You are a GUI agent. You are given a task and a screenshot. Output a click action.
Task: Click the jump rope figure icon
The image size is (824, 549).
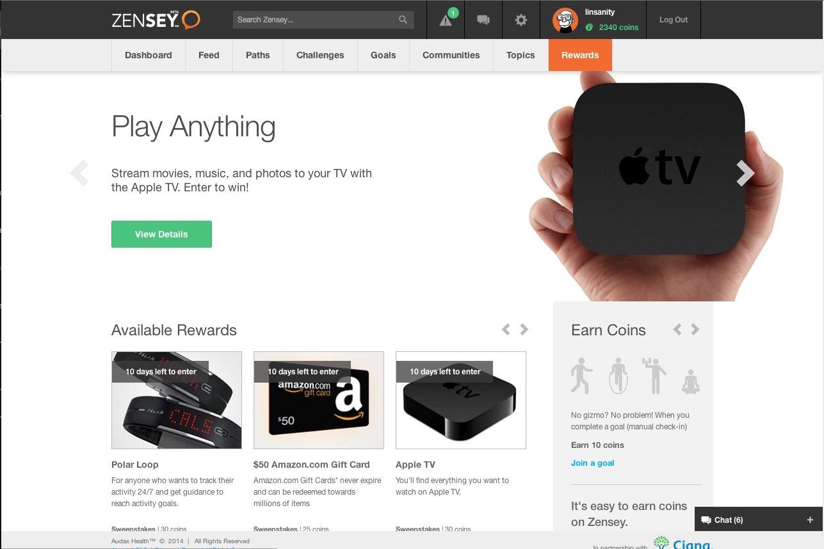[617, 376]
